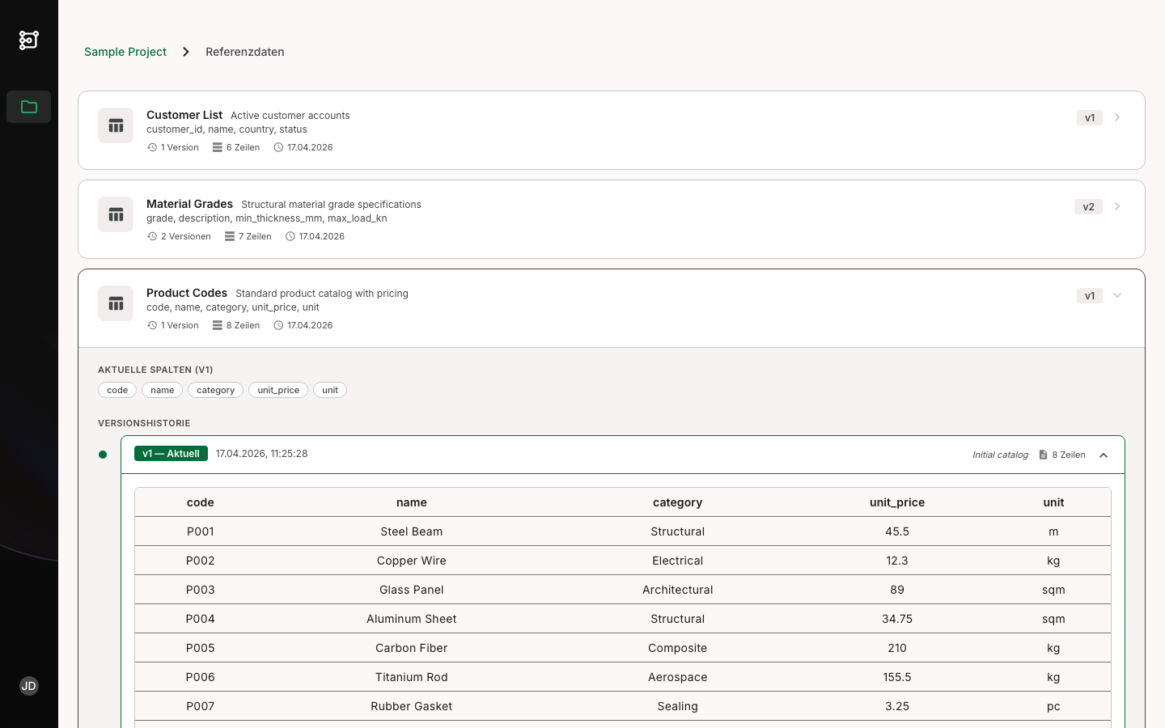The height and width of the screenshot is (728, 1165).
Task: Click the Referenzdaten breadcrumb
Action: point(244,52)
